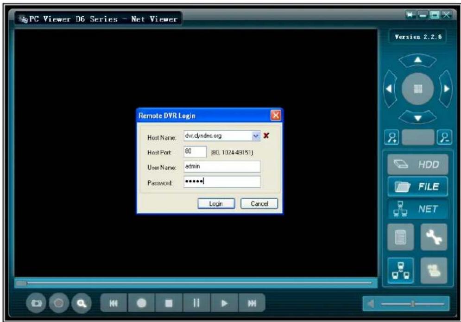Image resolution: width=461 pixels, height=322 pixels.
Task: Mute audio with the speaker icon
Action: point(371,304)
